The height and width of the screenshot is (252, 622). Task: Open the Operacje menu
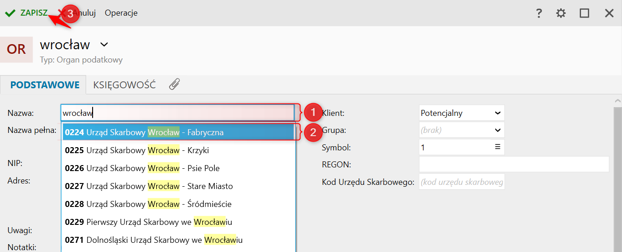click(121, 13)
